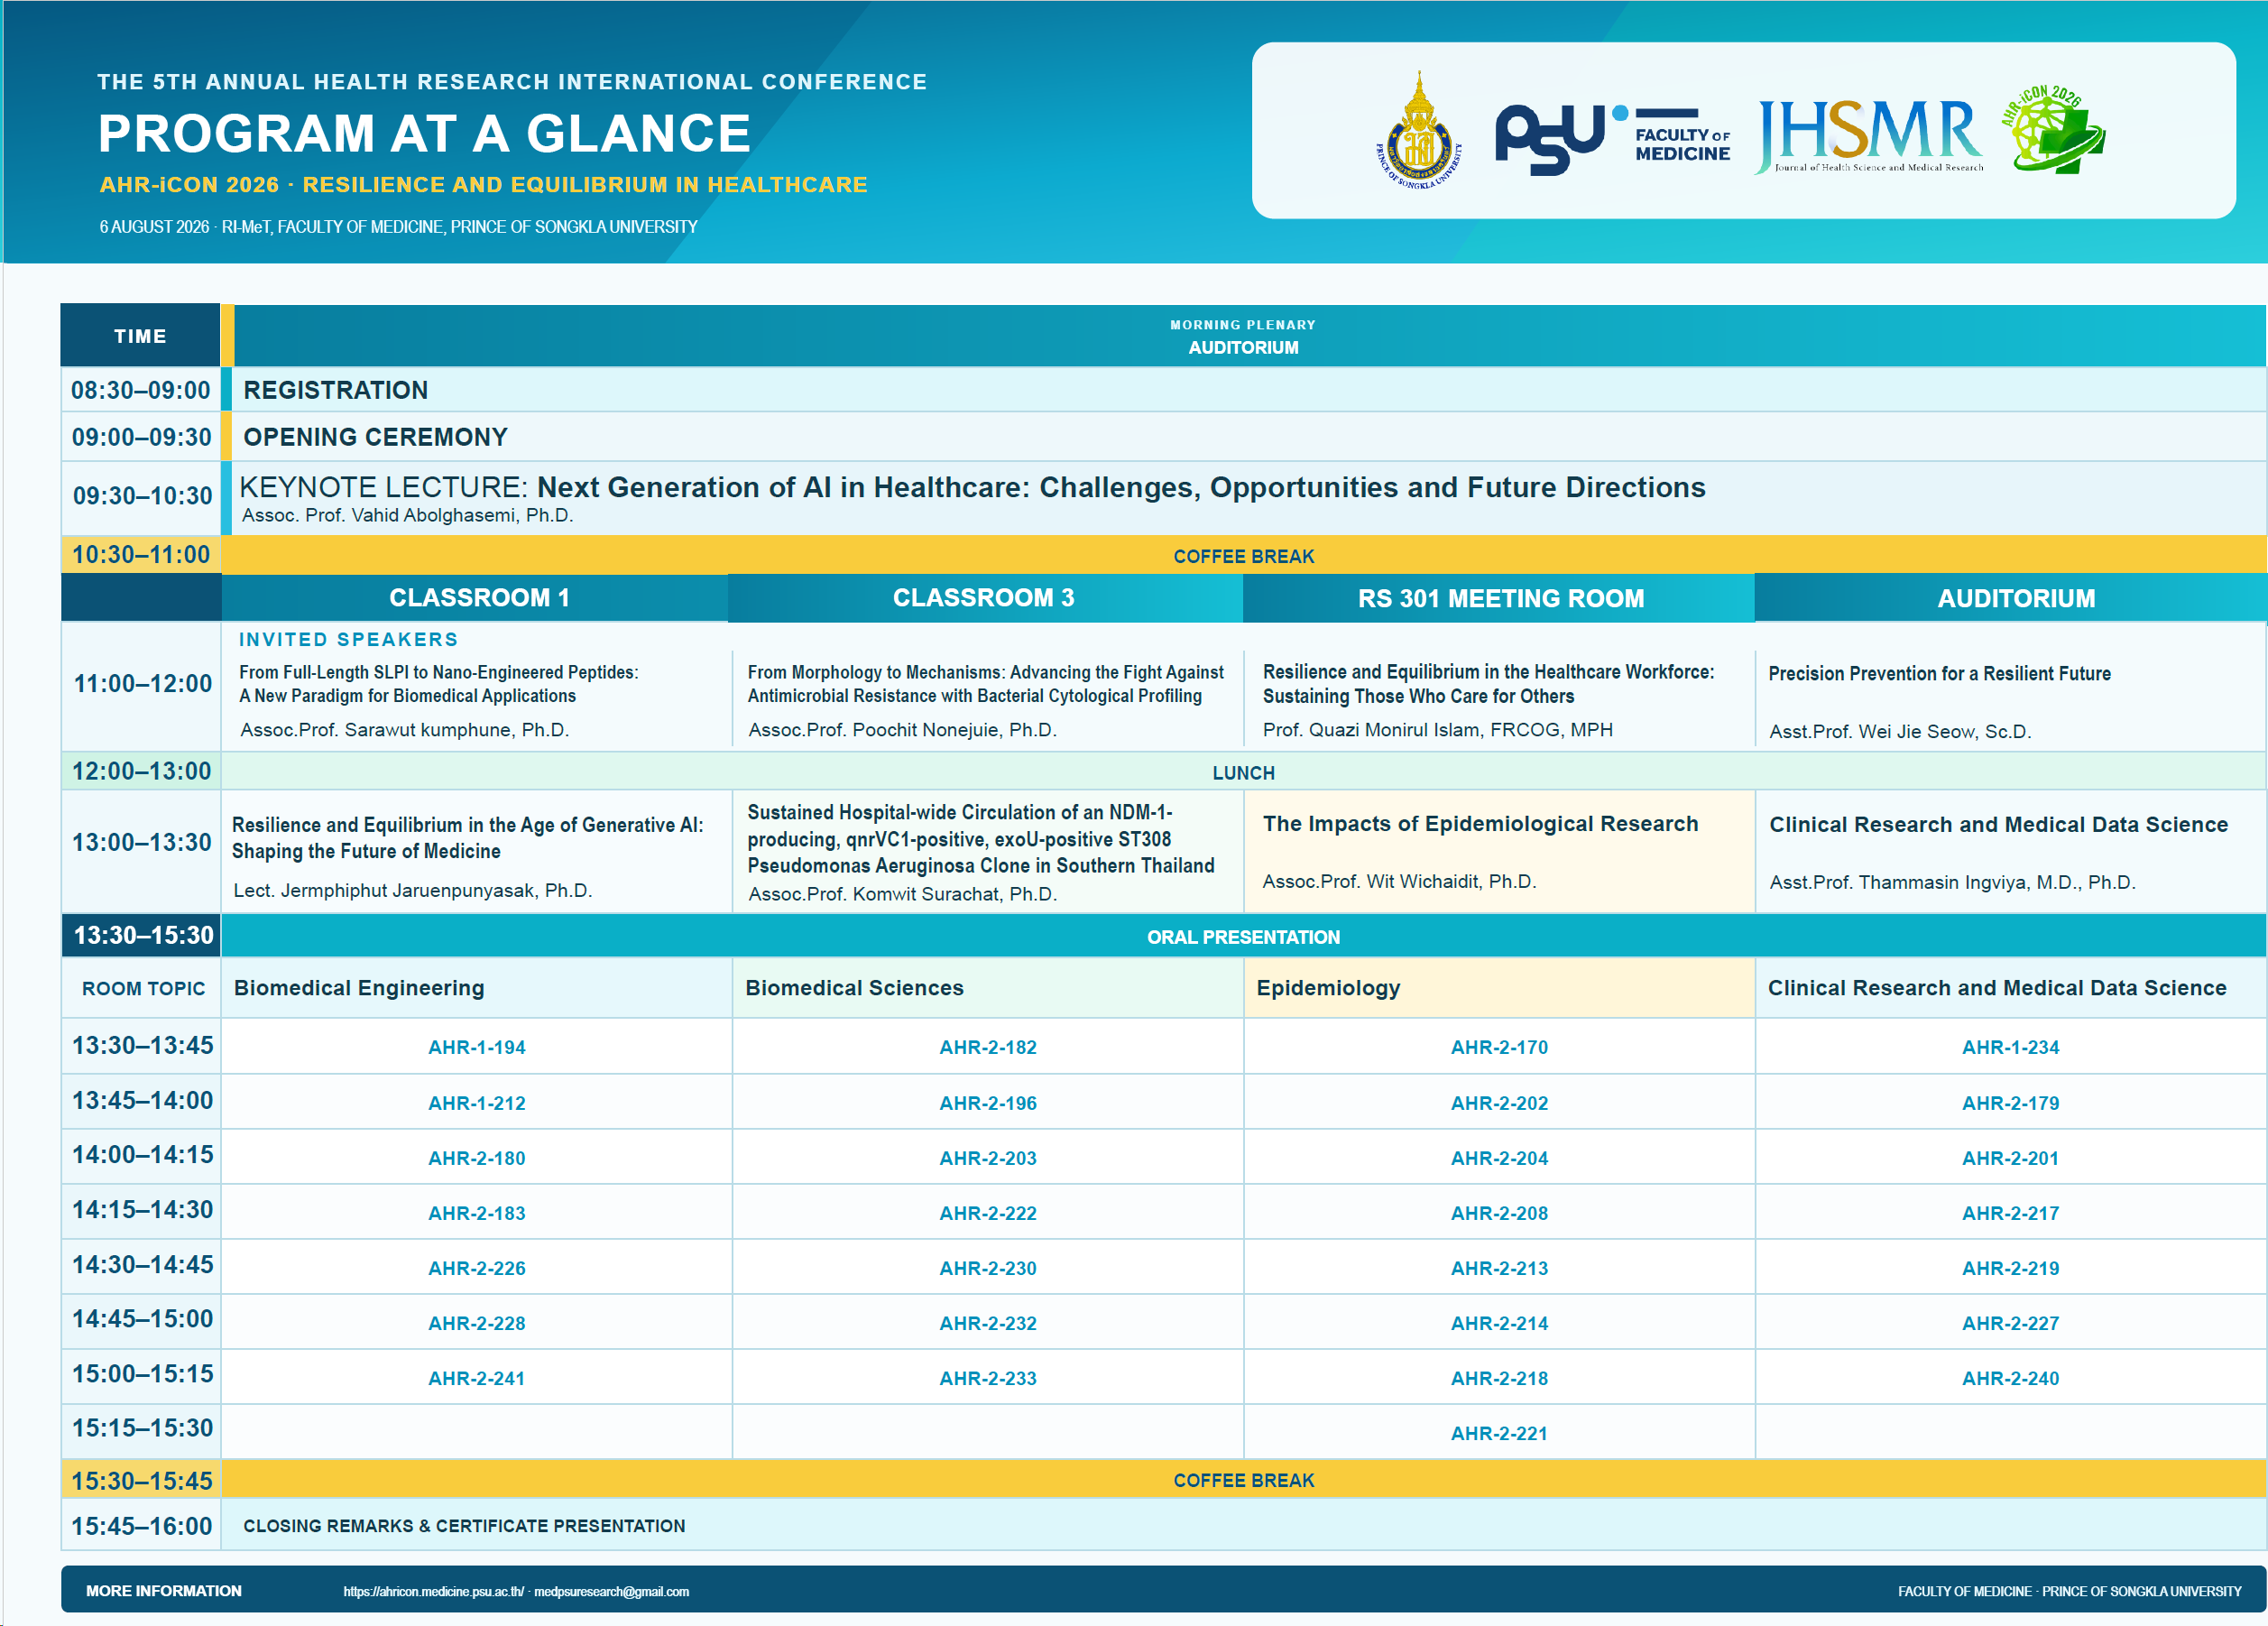
Task: Click the LUNCH row
Action: click(x=1243, y=772)
